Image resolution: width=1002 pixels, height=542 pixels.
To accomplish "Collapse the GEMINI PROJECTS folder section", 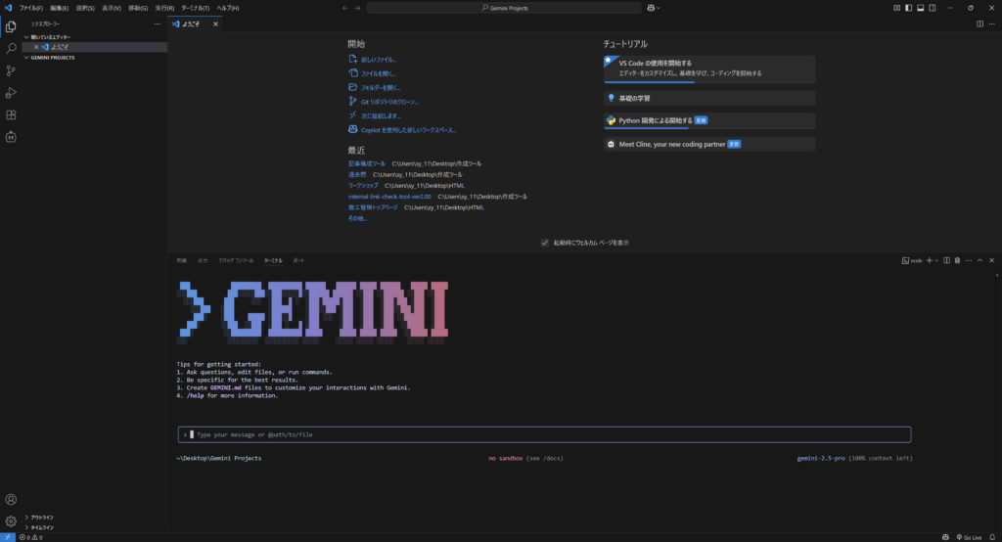I will tap(57, 58).
